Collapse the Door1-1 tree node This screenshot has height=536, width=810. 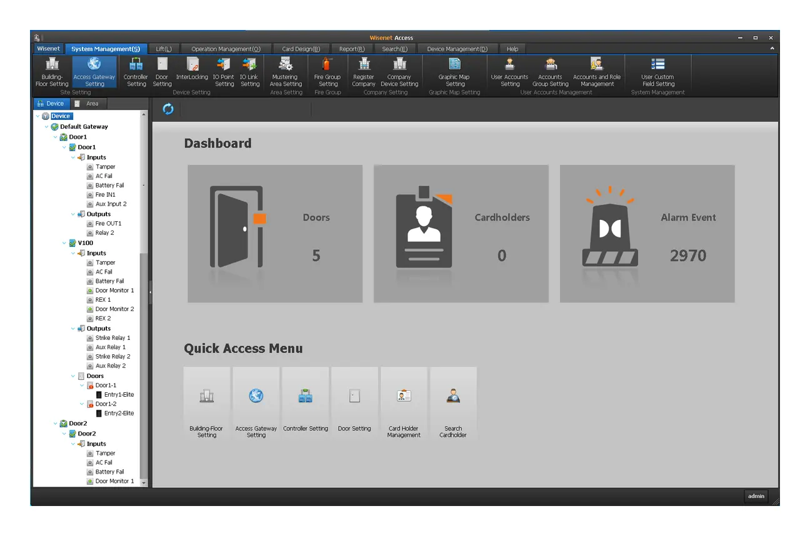pyautogui.click(x=82, y=385)
